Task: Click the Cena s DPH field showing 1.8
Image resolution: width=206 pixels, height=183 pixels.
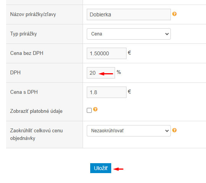Action: [x=107, y=92]
